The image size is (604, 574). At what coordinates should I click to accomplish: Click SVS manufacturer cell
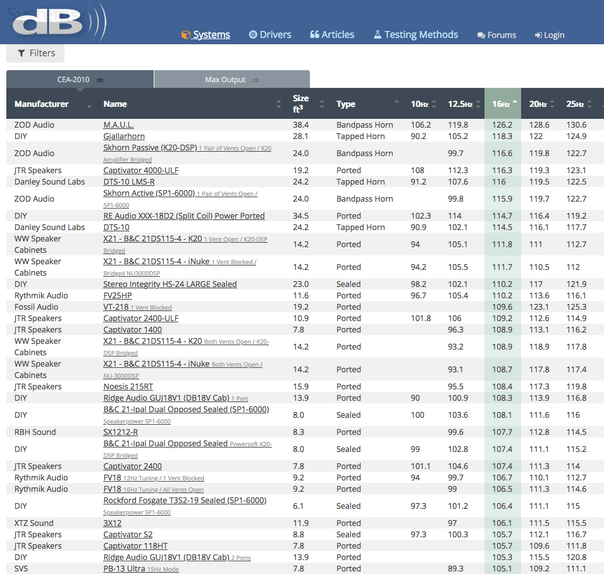pos(21,568)
